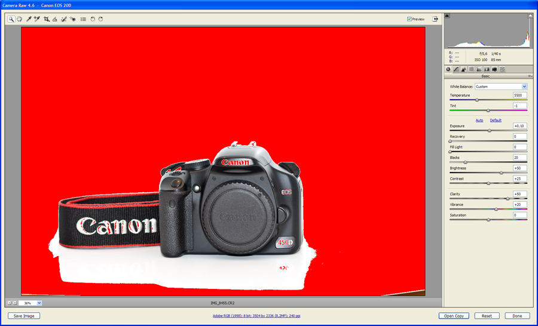This screenshot has width=538, height=326.
Task: Focus the Saturation value field
Action: coord(520,216)
